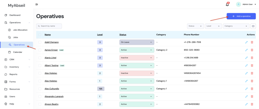Click the Admin User avatar icon
This screenshot has width=259, height=109.
point(238,4)
